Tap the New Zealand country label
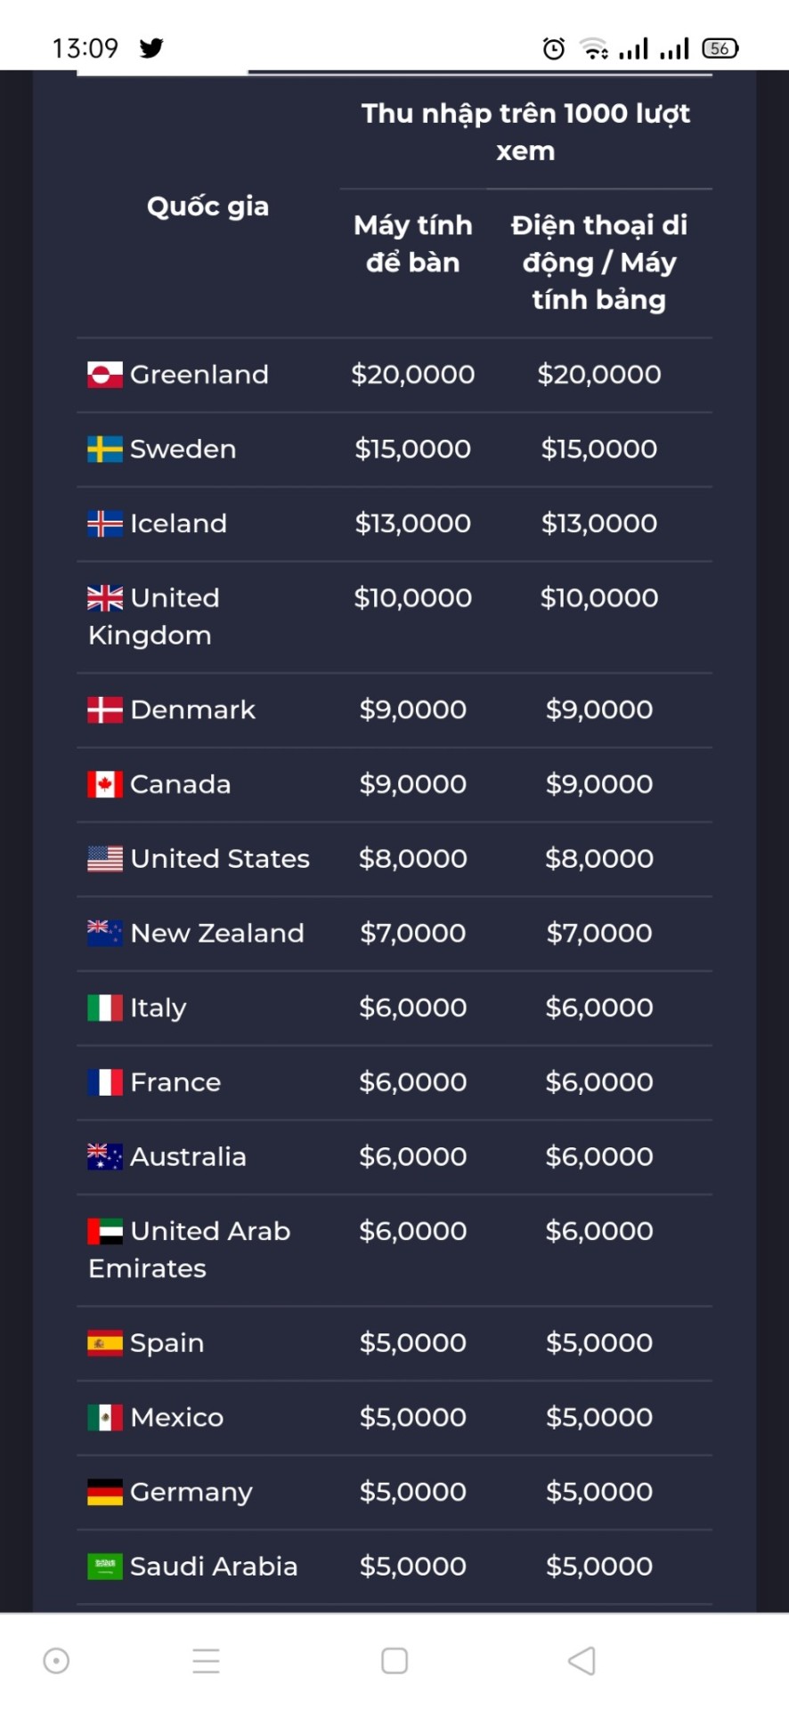789x1709 pixels. tap(217, 934)
